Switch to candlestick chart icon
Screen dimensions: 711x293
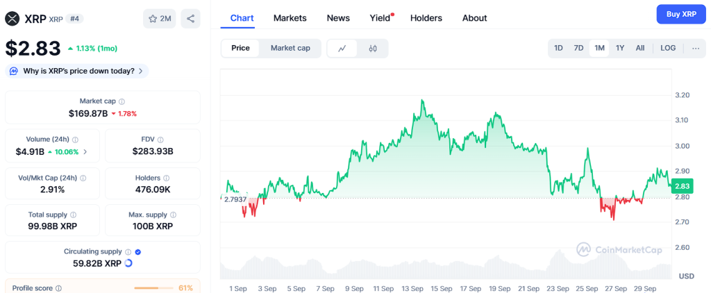(x=373, y=49)
